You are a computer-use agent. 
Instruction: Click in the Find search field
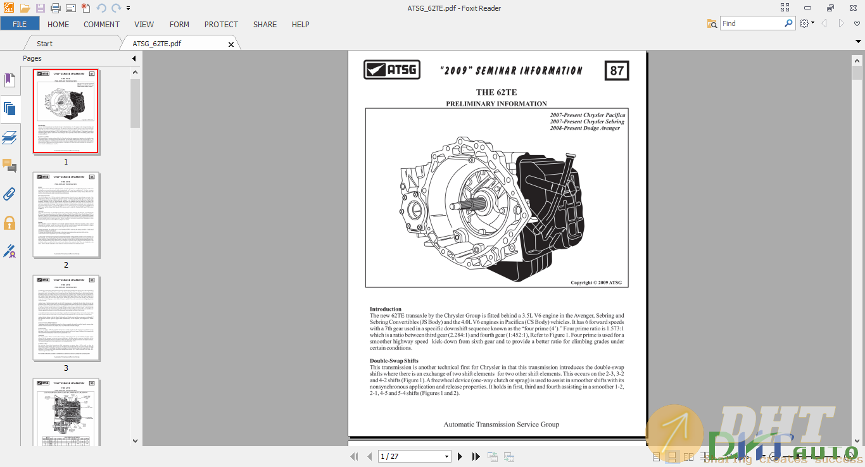pyautogui.click(x=752, y=23)
